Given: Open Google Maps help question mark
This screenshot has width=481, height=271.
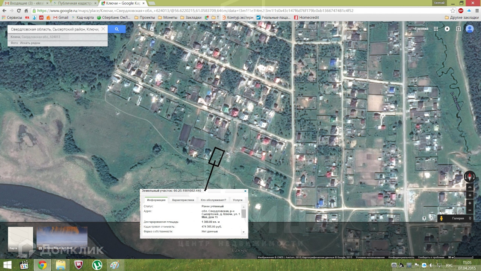Looking at the screenshot, I should [424, 218].
